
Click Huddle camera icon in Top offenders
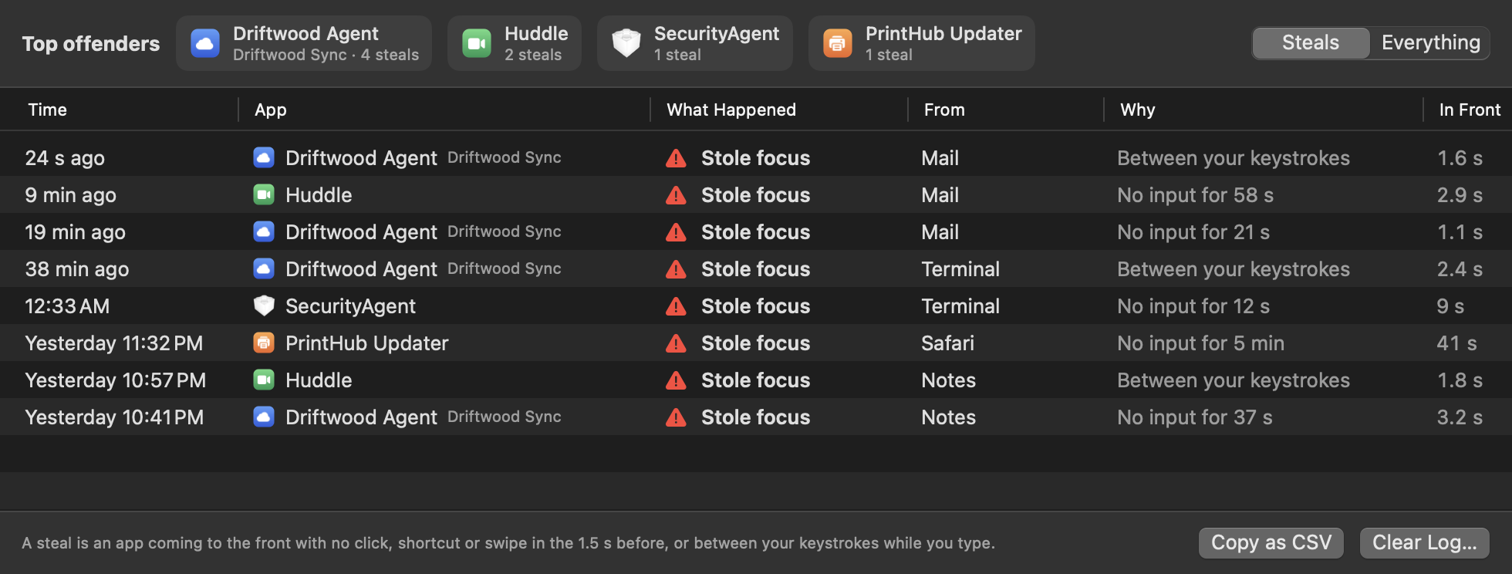[477, 43]
